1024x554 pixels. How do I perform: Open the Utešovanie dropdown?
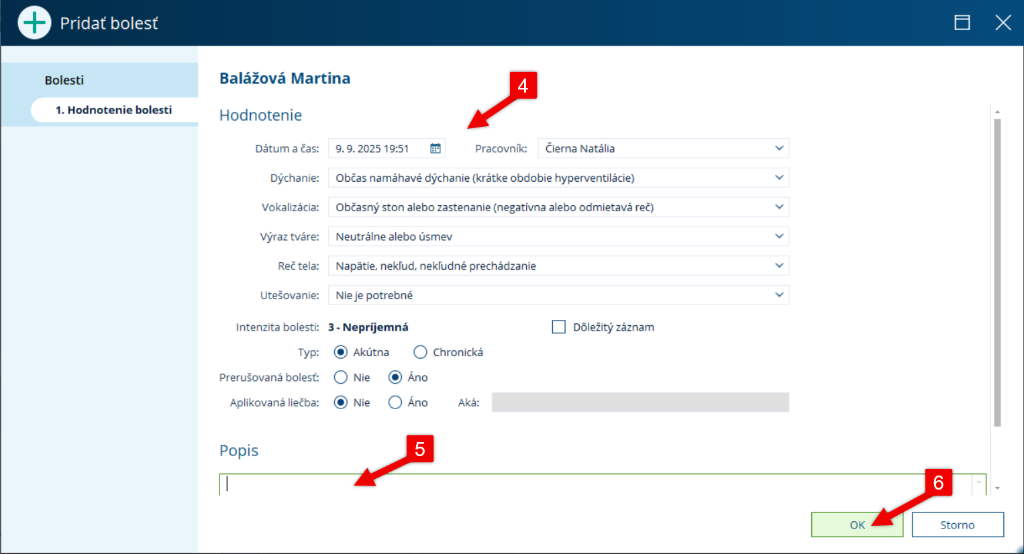point(558,295)
